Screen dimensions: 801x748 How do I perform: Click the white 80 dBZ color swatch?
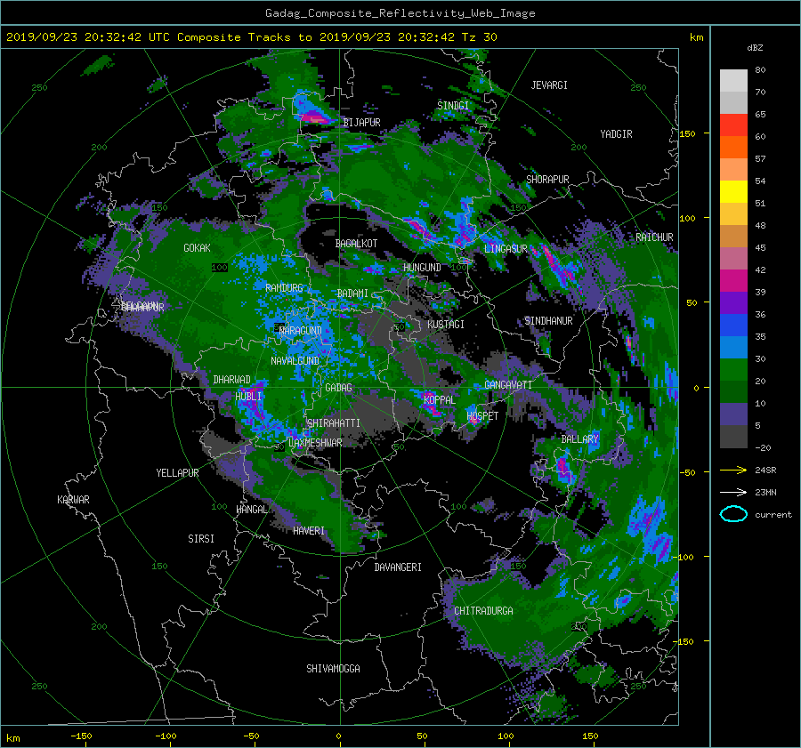(733, 81)
